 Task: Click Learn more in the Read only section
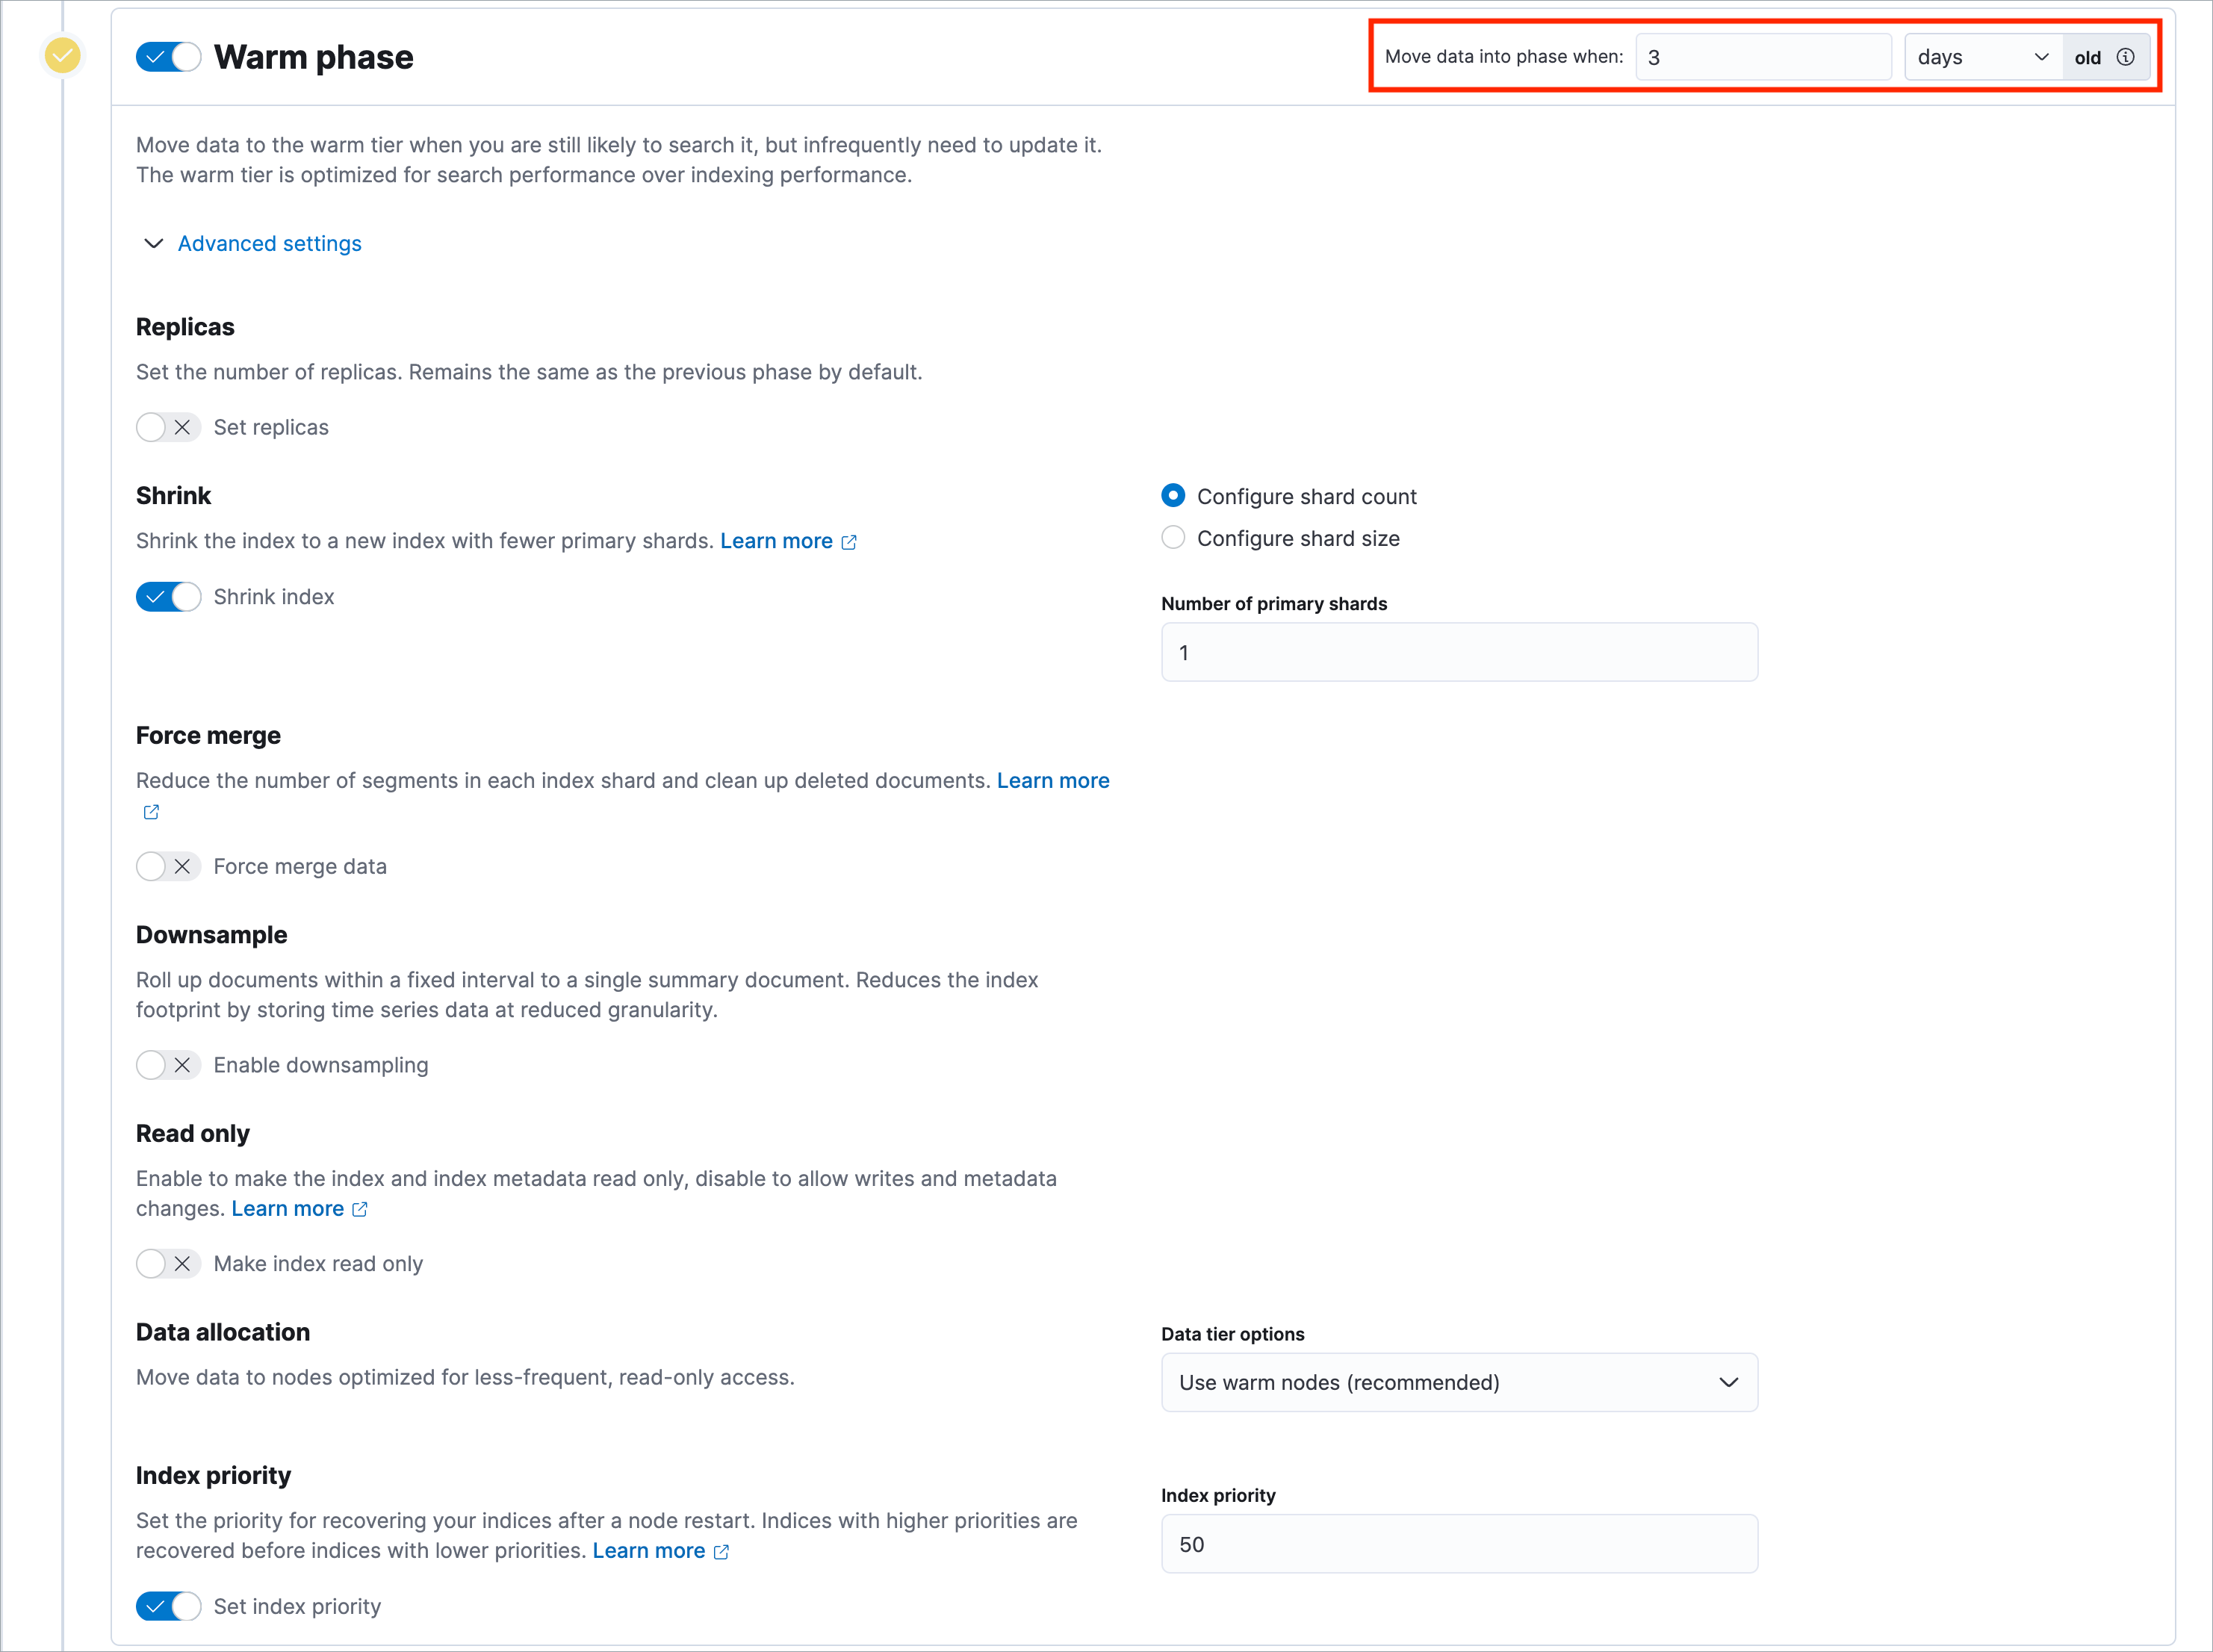pyautogui.click(x=288, y=1208)
